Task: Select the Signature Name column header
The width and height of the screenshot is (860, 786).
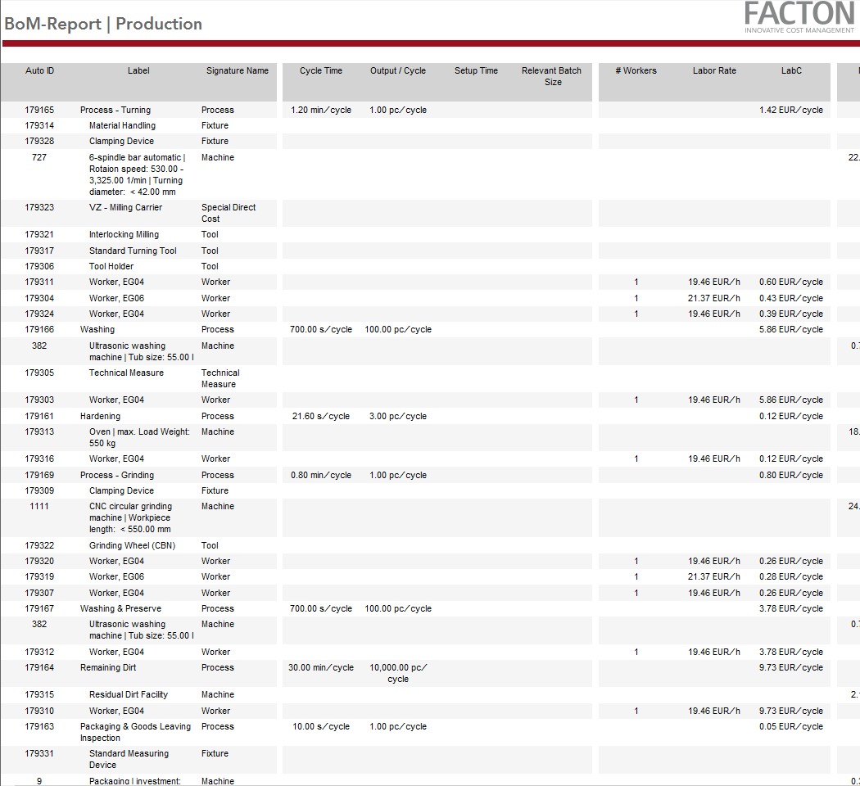Action: coord(237,71)
